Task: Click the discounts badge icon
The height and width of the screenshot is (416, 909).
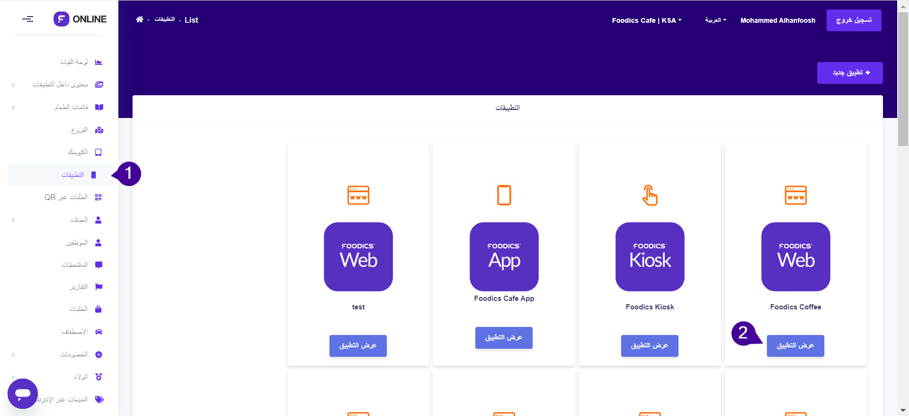Action: (x=98, y=354)
